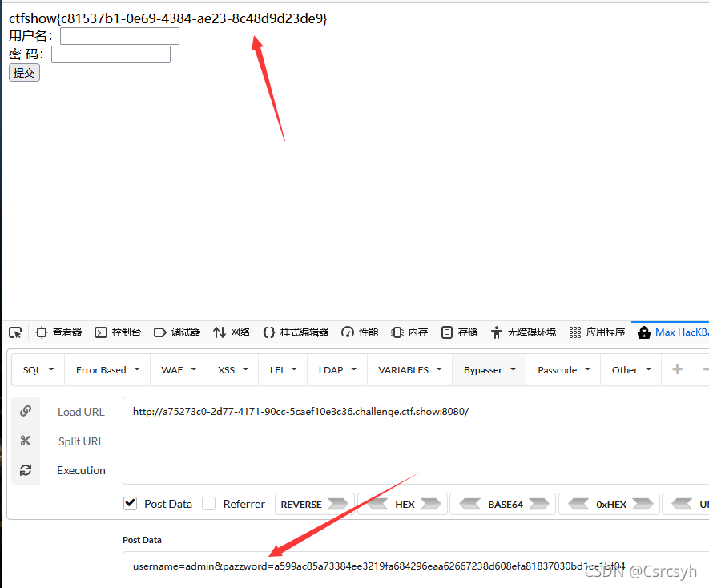Open the 无障碍环境 accessibility tab
The image size is (709, 588).
[x=523, y=332]
